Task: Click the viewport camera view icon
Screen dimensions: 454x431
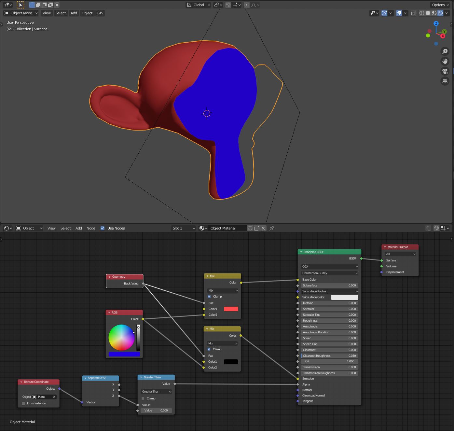Action: tap(445, 71)
